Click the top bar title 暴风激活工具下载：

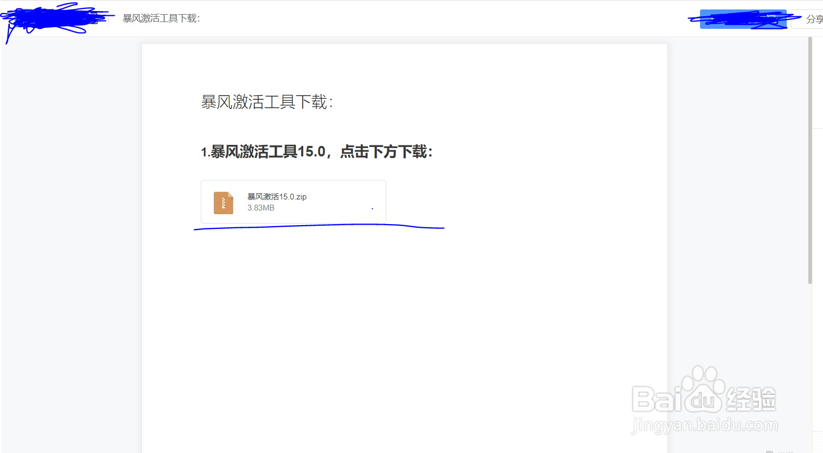(162, 18)
